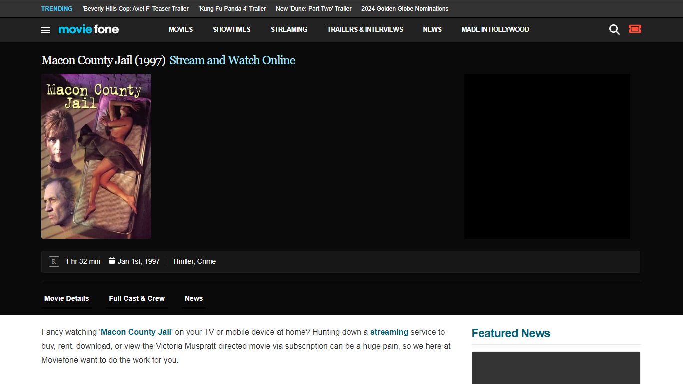Open 2024 Golden Globe Nominations link
The height and width of the screenshot is (384, 683).
coord(405,9)
